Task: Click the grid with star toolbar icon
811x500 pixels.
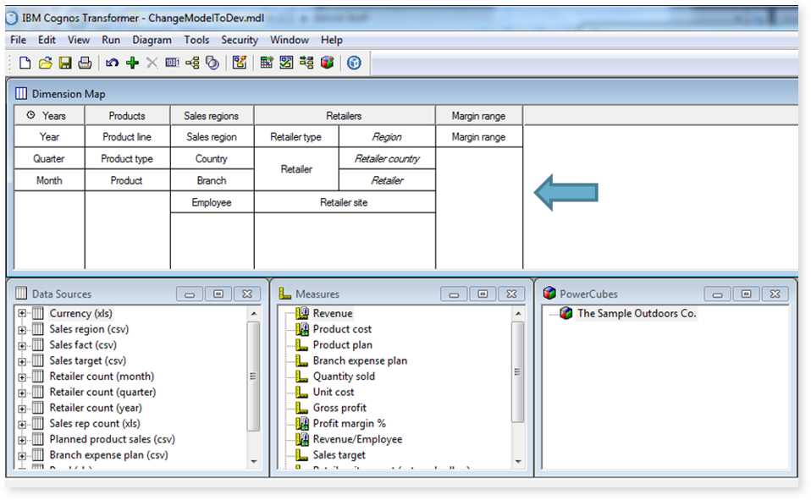Action: coord(267,63)
